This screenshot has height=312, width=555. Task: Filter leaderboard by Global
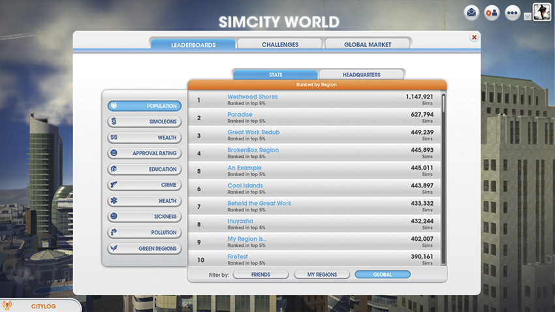[x=383, y=275]
